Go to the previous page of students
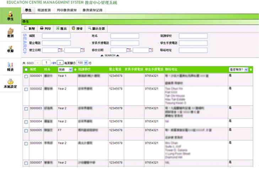 point(38,63)
